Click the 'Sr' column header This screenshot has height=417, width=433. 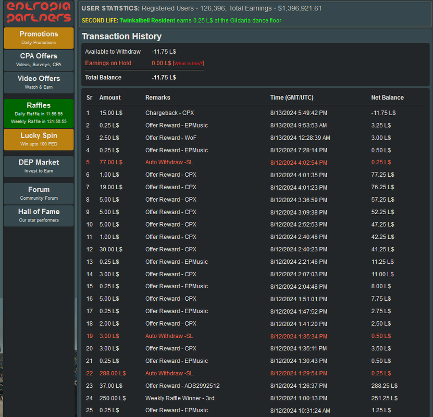coord(89,97)
